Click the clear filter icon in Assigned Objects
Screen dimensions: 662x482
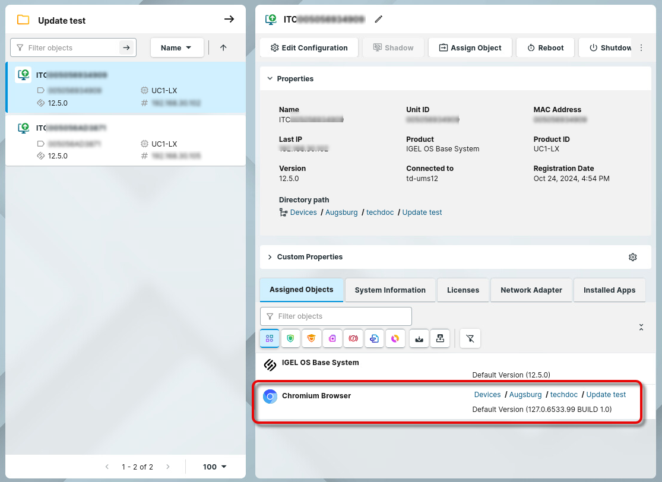pyautogui.click(x=470, y=338)
